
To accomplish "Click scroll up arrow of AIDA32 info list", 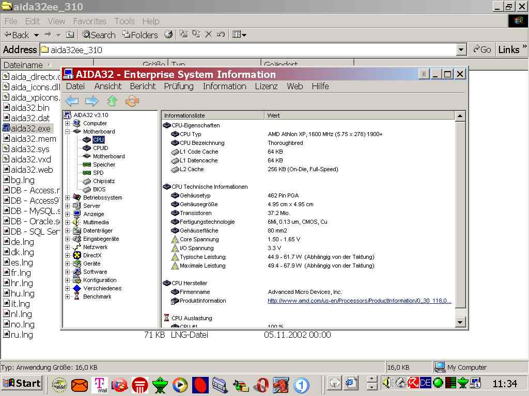I will [460, 116].
